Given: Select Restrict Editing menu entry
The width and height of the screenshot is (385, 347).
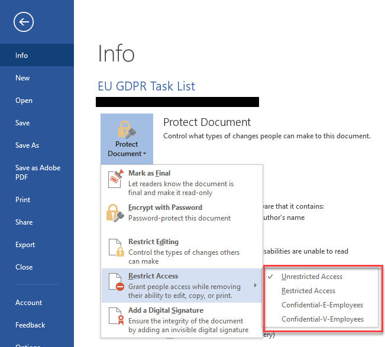Looking at the screenshot, I should coord(182,251).
